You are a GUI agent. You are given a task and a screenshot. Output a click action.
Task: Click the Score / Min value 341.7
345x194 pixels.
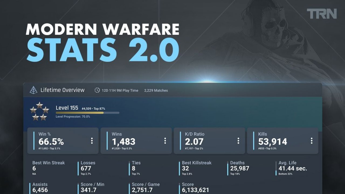click(89, 190)
